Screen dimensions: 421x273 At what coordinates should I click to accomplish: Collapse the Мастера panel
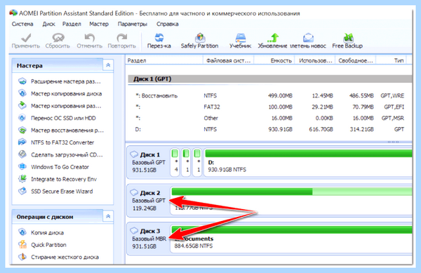tap(108, 65)
